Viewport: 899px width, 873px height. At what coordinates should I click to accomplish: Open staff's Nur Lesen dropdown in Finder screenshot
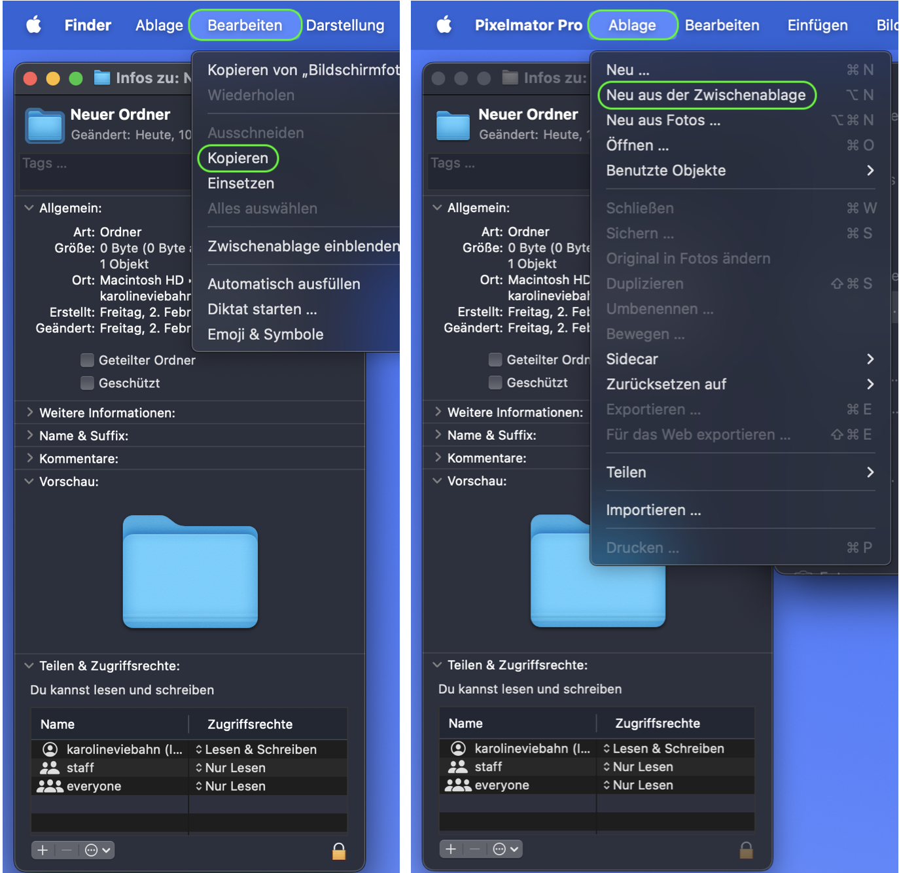point(231,768)
